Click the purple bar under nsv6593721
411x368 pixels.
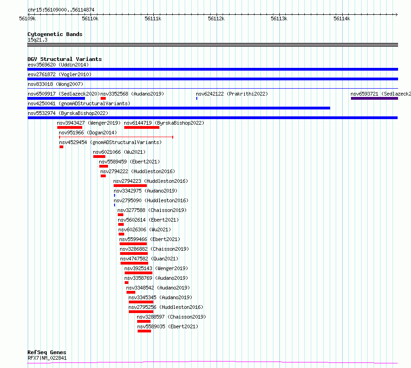click(x=375, y=98)
